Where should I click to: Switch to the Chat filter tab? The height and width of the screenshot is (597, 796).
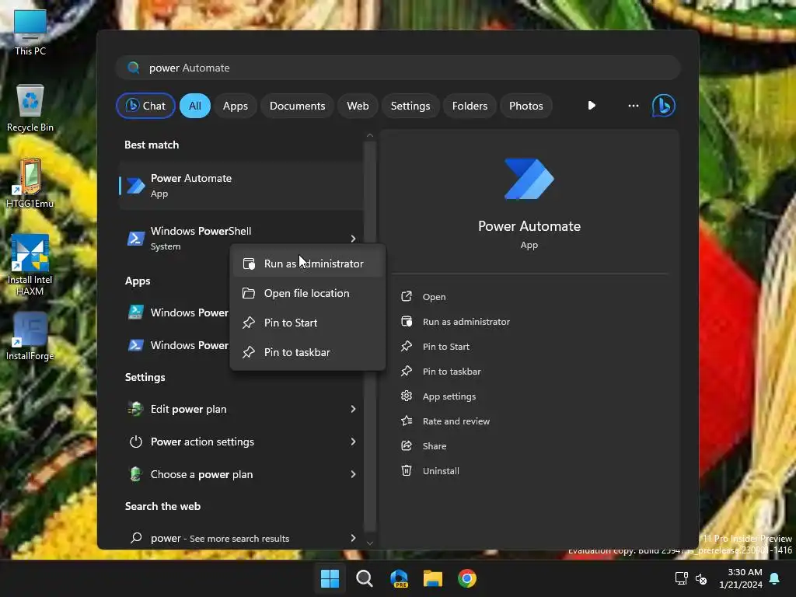tap(145, 106)
